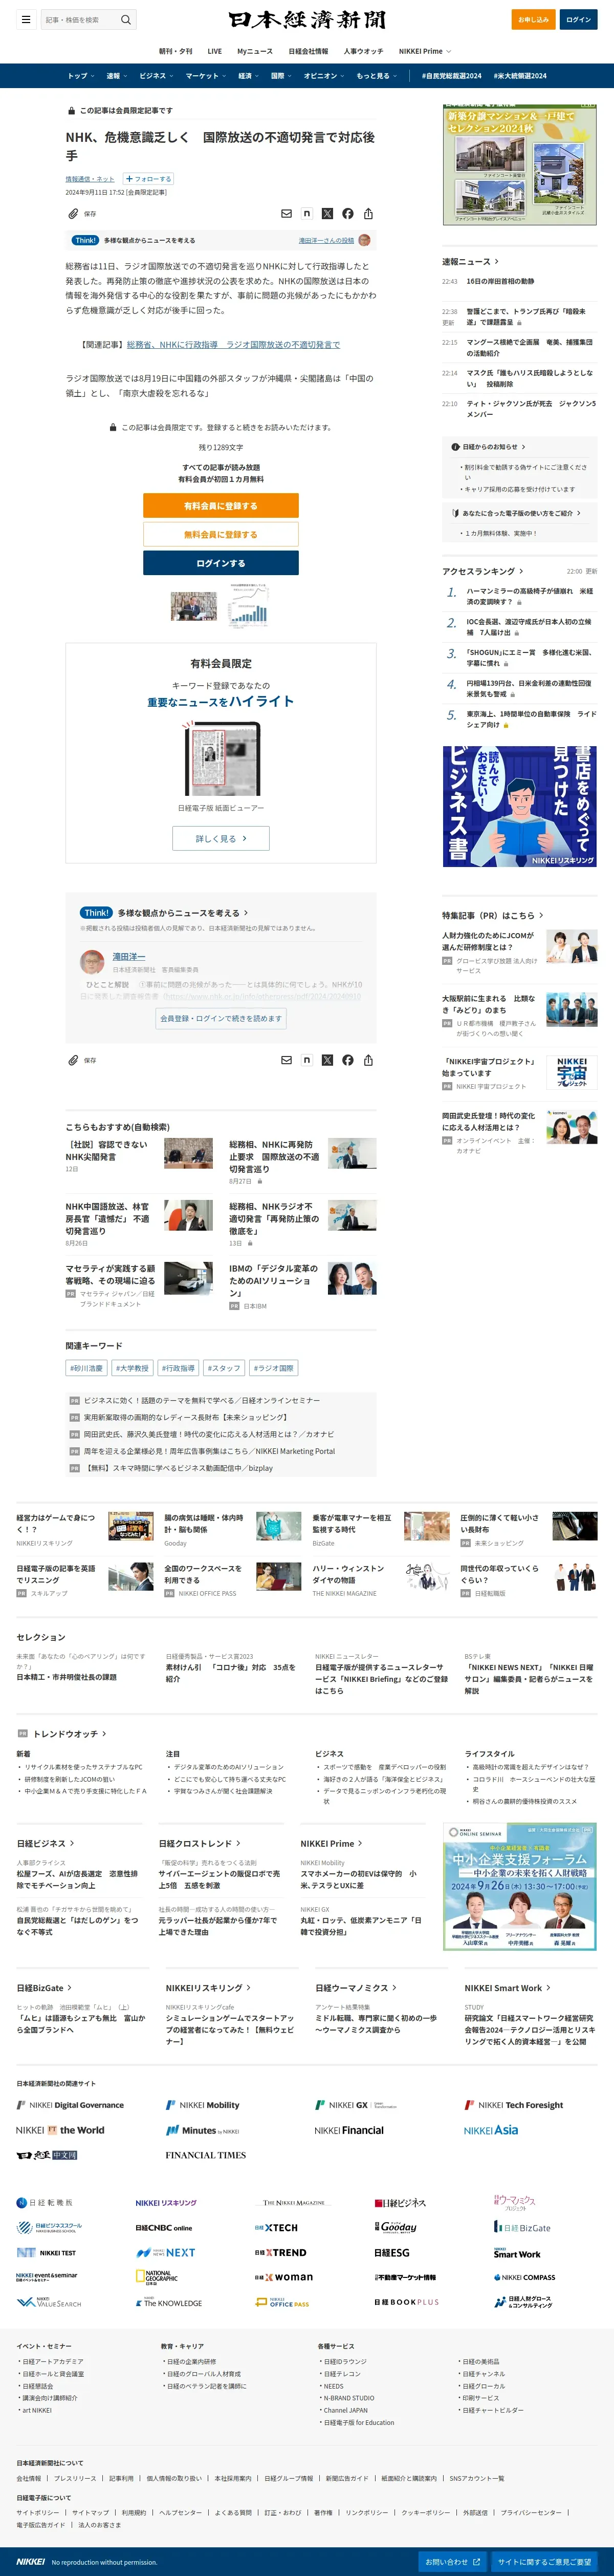The height and width of the screenshot is (2576, 614).
Task: Click 無料会員に登録する button
Action: 221,534
